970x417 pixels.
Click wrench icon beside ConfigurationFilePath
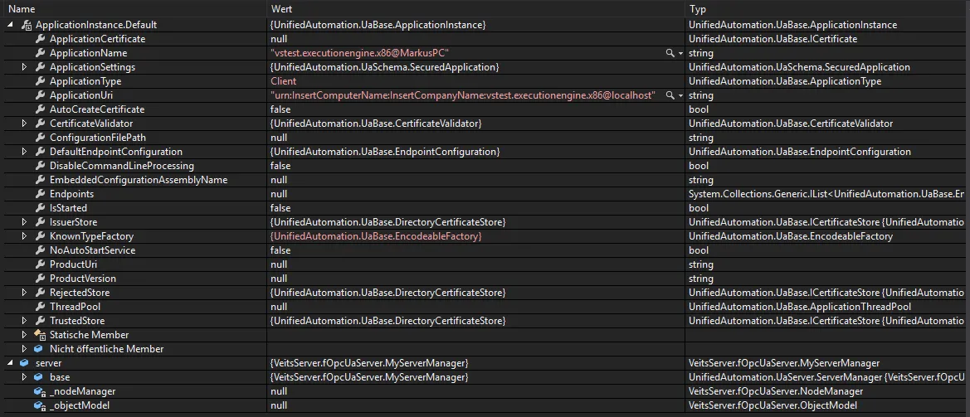click(40, 138)
